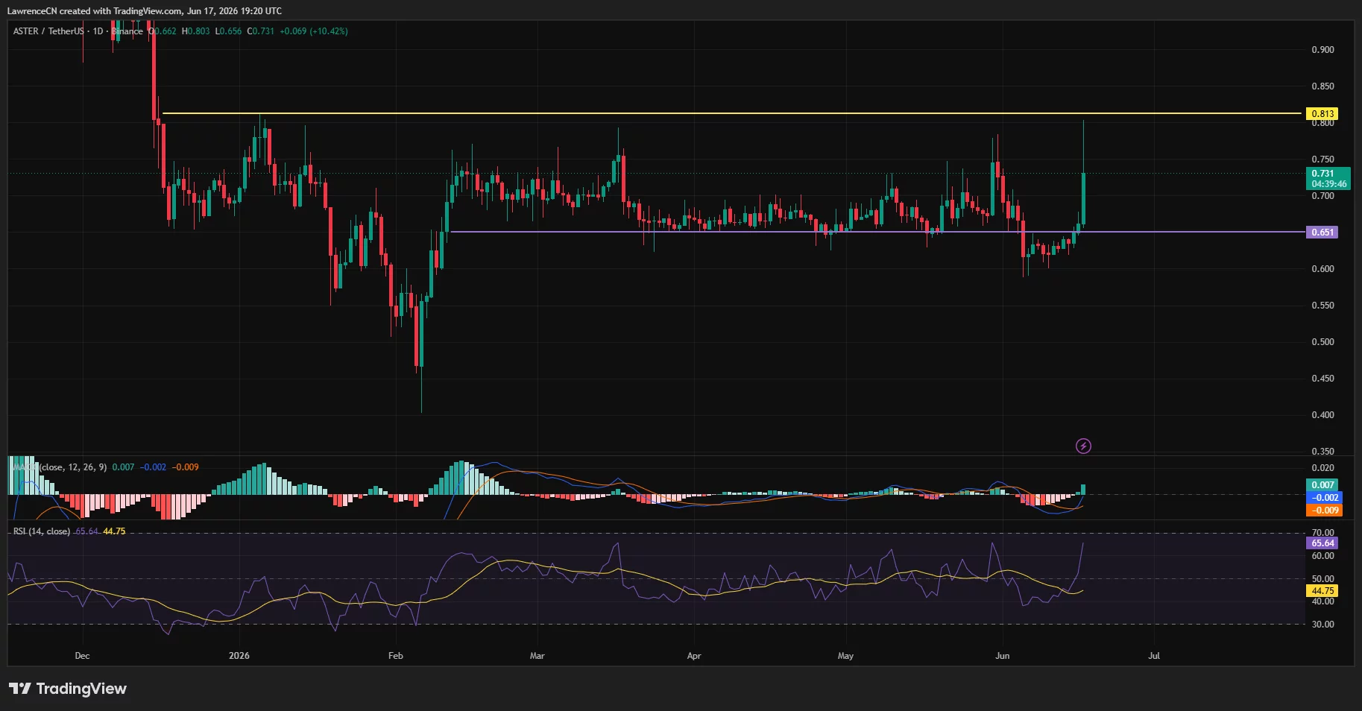
Task: Click the yellow 0.813 price label
Action: (1322, 114)
